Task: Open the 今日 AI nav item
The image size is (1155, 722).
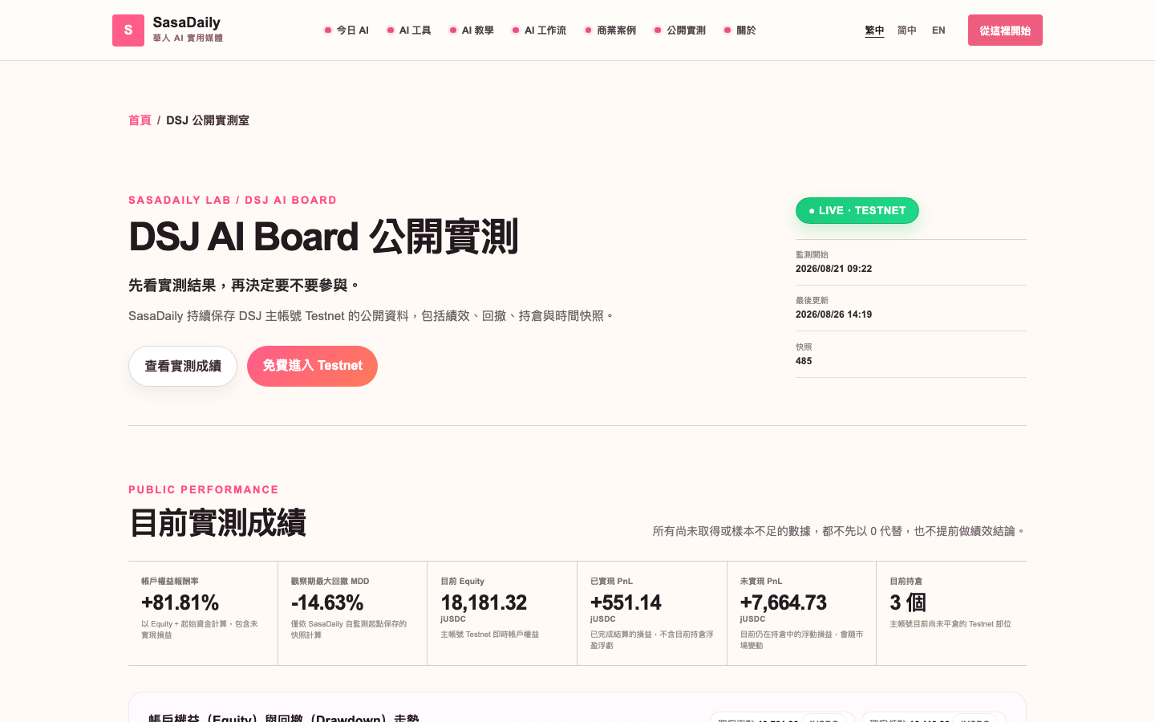Action: 346,30
